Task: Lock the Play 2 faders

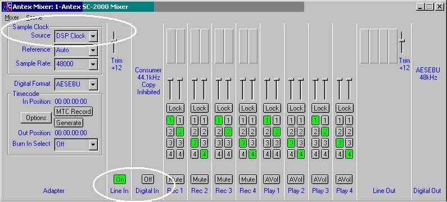Action: click(296, 108)
